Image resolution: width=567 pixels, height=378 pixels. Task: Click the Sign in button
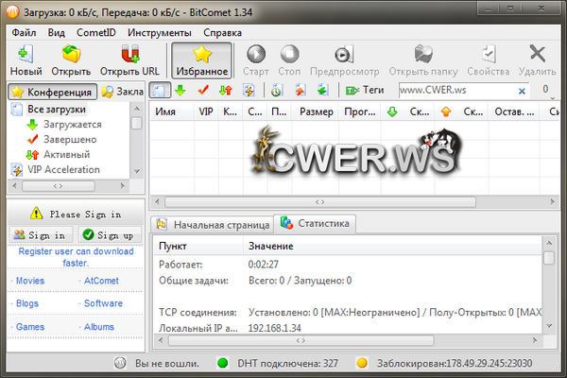[41, 235]
